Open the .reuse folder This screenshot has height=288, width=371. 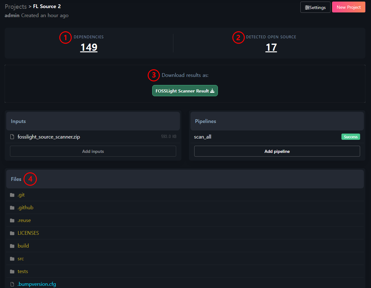(24, 220)
